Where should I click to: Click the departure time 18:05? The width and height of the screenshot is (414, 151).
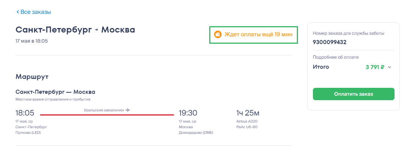pyautogui.click(x=25, y=113)
